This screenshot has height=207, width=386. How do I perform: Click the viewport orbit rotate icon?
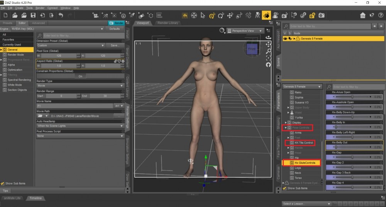pyautogui.click(x=268, y=37)
